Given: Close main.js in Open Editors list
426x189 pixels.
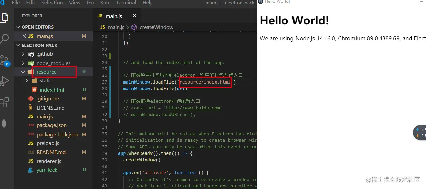Looking at the screenshot, I should 24,36.
